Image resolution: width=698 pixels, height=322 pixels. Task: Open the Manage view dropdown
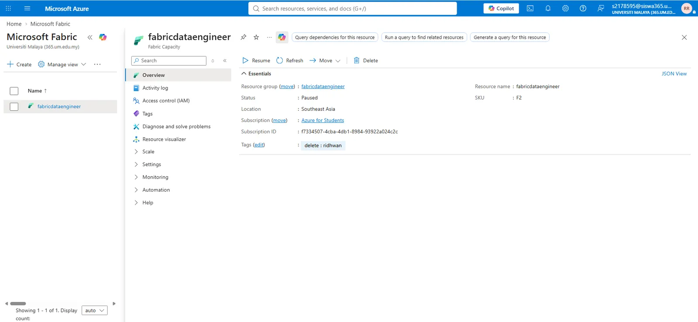(x=62, y=64)
